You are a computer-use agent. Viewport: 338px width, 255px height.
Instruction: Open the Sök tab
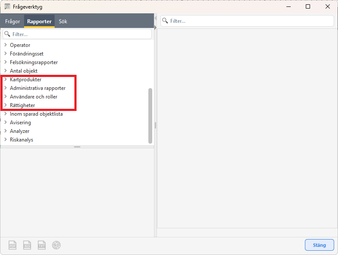pos(63,22)
